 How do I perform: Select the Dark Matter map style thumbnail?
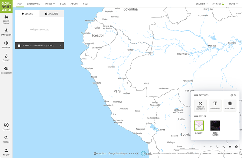(215, 125)
